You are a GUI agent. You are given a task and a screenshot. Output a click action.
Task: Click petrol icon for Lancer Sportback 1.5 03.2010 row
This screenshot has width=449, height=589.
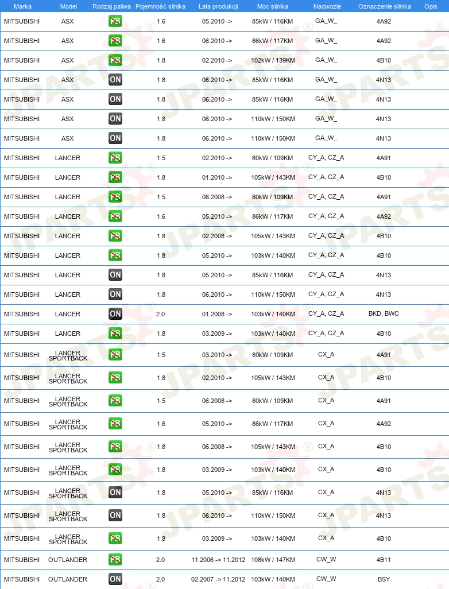(115, 355)
